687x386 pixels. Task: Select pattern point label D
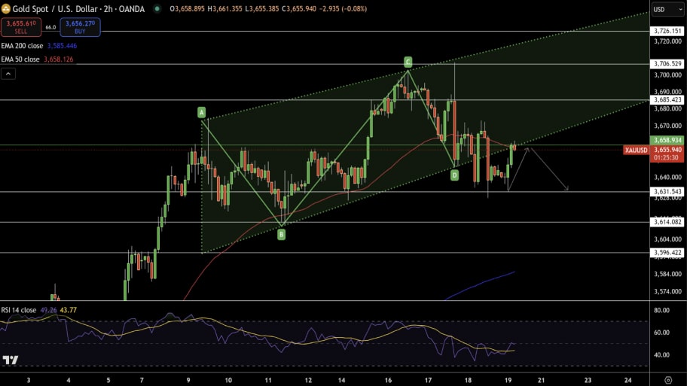pyautogui.click(x=454, y=175)
